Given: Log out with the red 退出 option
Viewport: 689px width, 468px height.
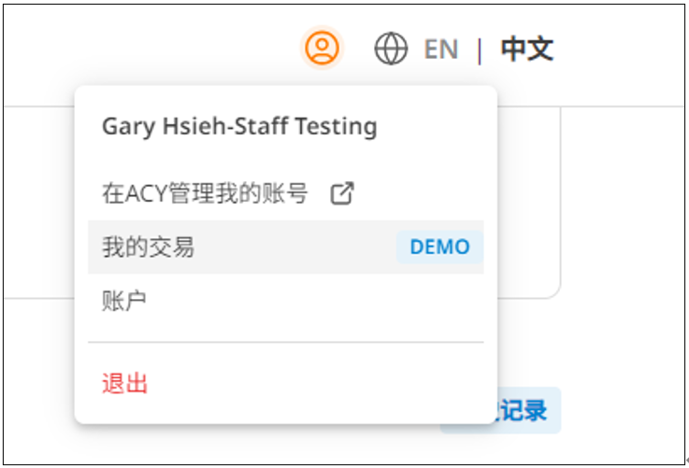Looking at the screenshot, I should click(x=125, y=383).
